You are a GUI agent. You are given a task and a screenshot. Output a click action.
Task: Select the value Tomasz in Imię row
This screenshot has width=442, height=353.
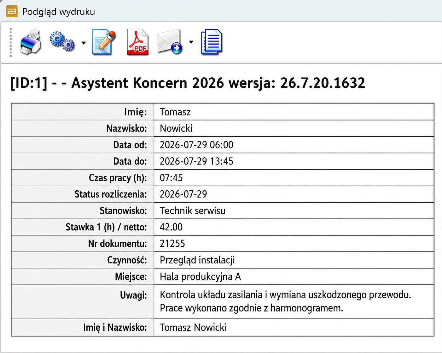click(175, 112)
